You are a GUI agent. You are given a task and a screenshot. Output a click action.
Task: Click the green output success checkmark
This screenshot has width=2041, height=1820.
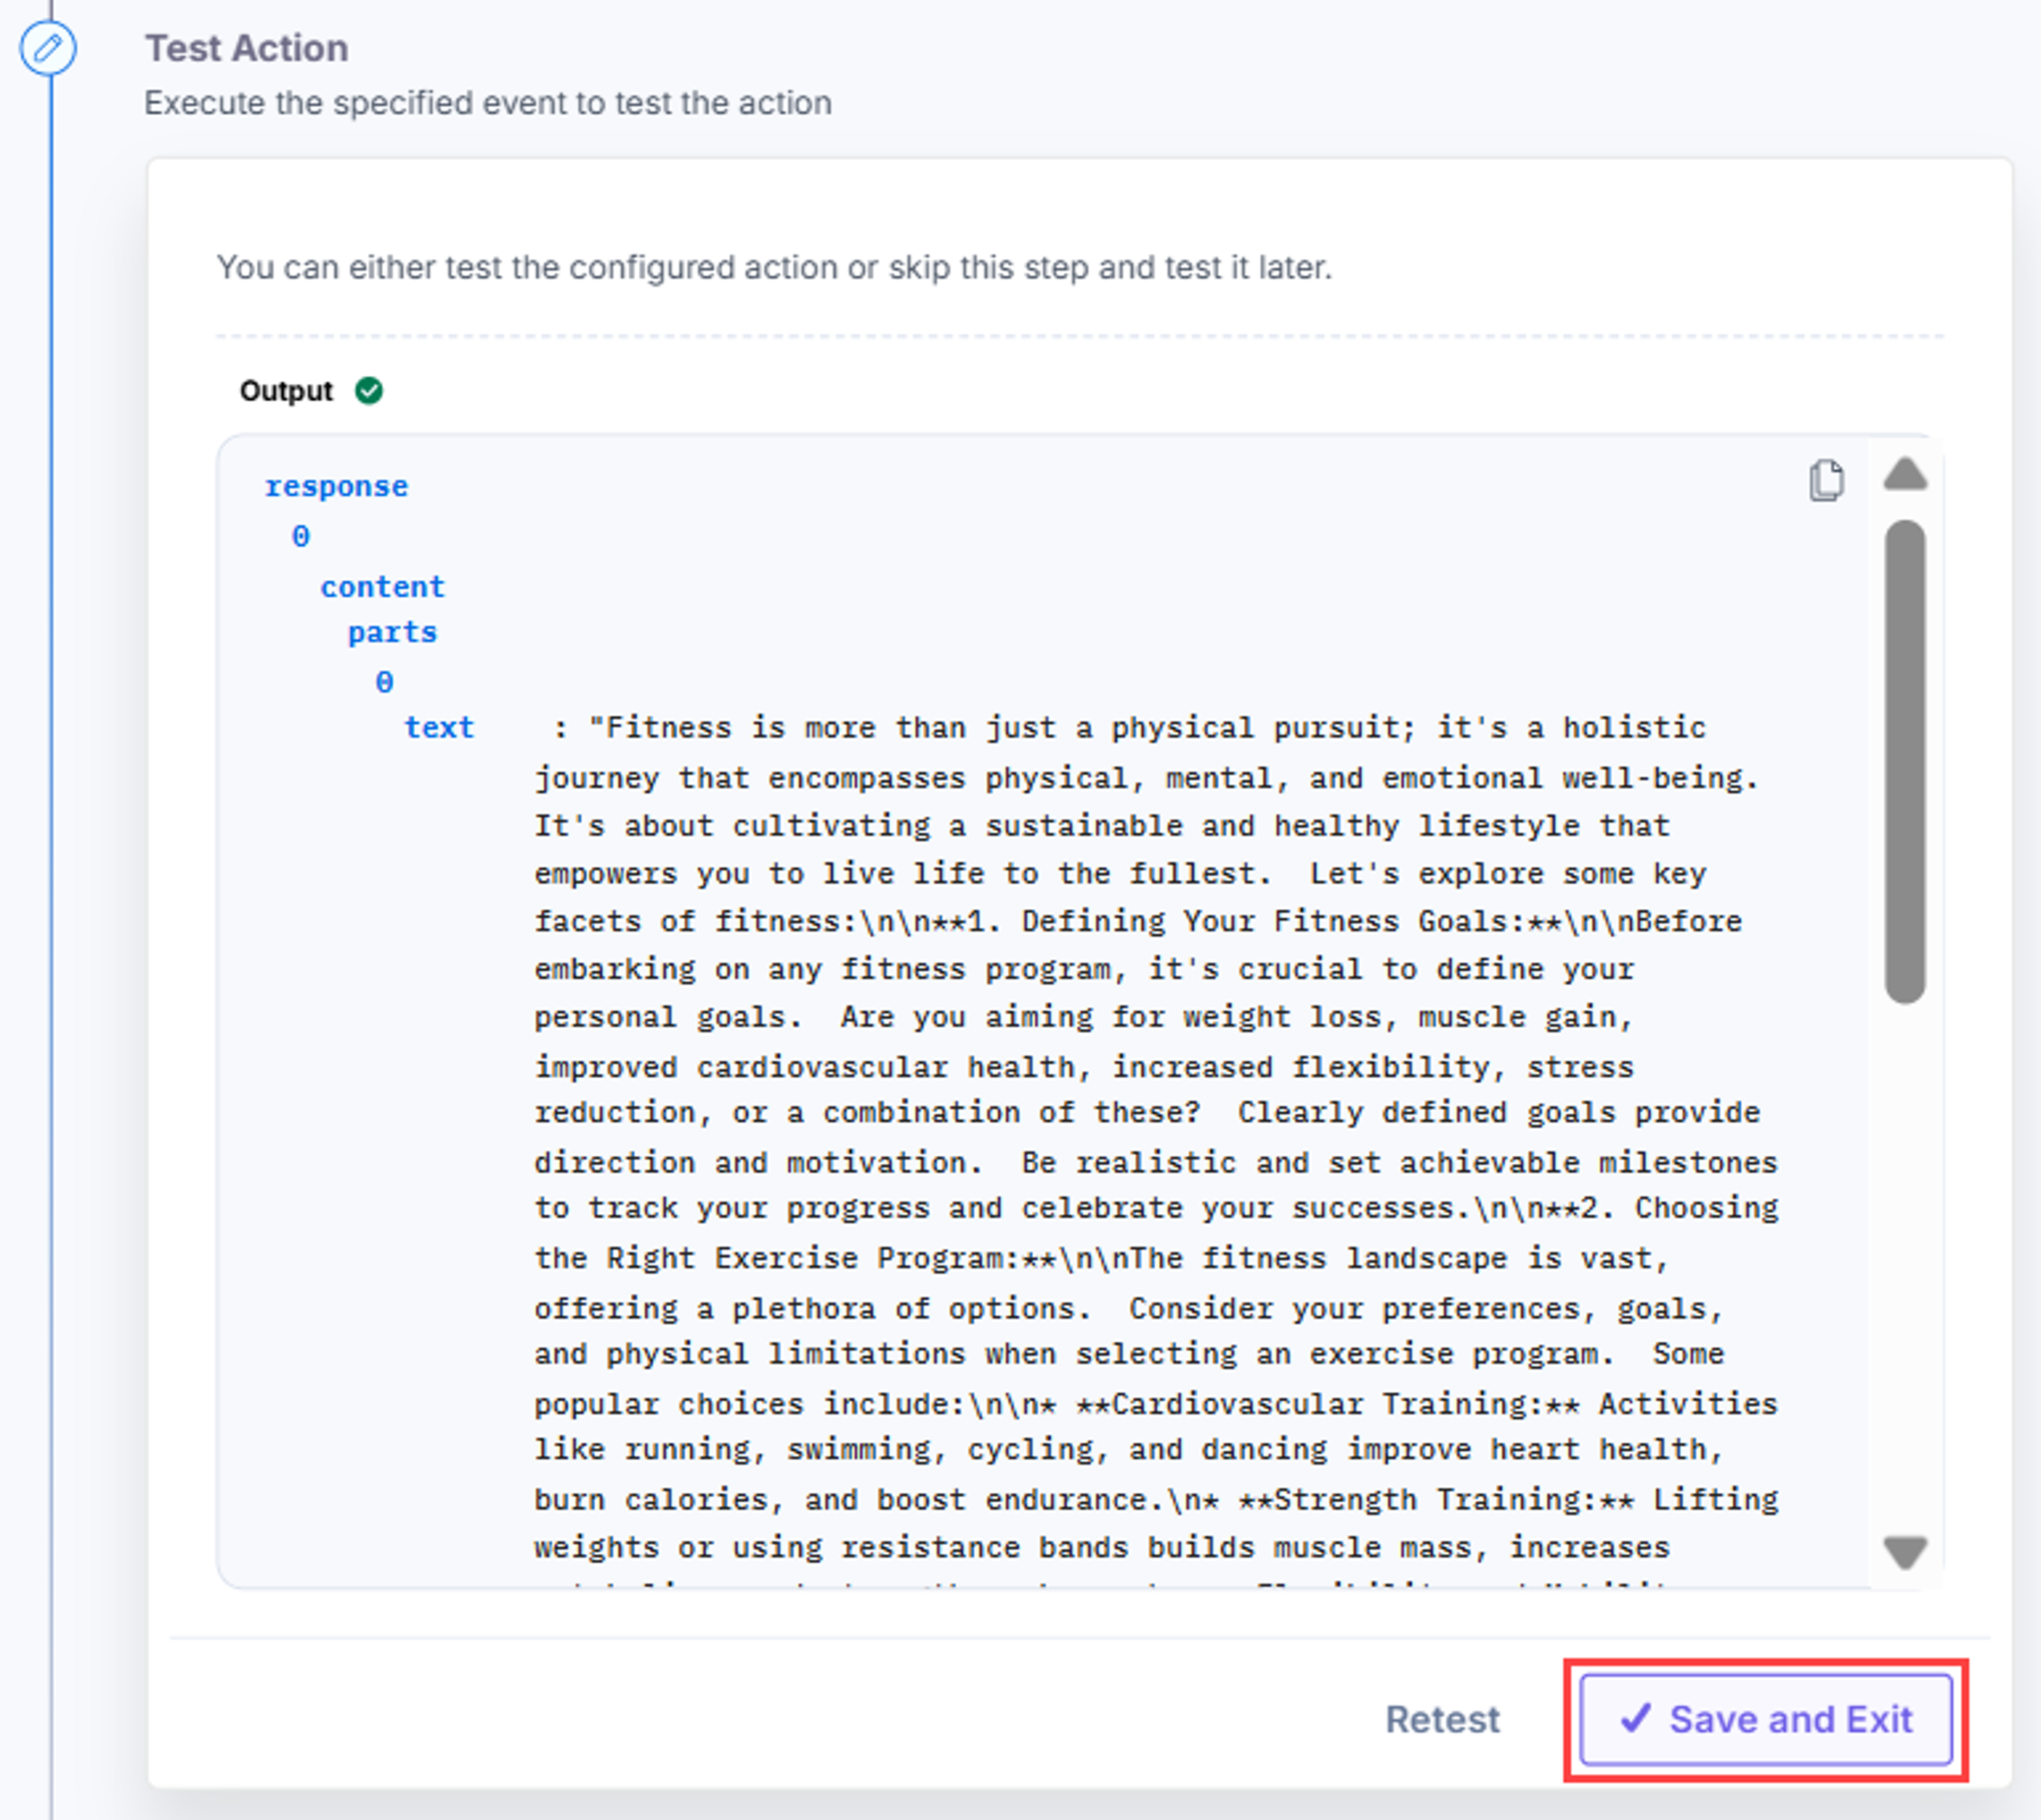tap(369, 390)
